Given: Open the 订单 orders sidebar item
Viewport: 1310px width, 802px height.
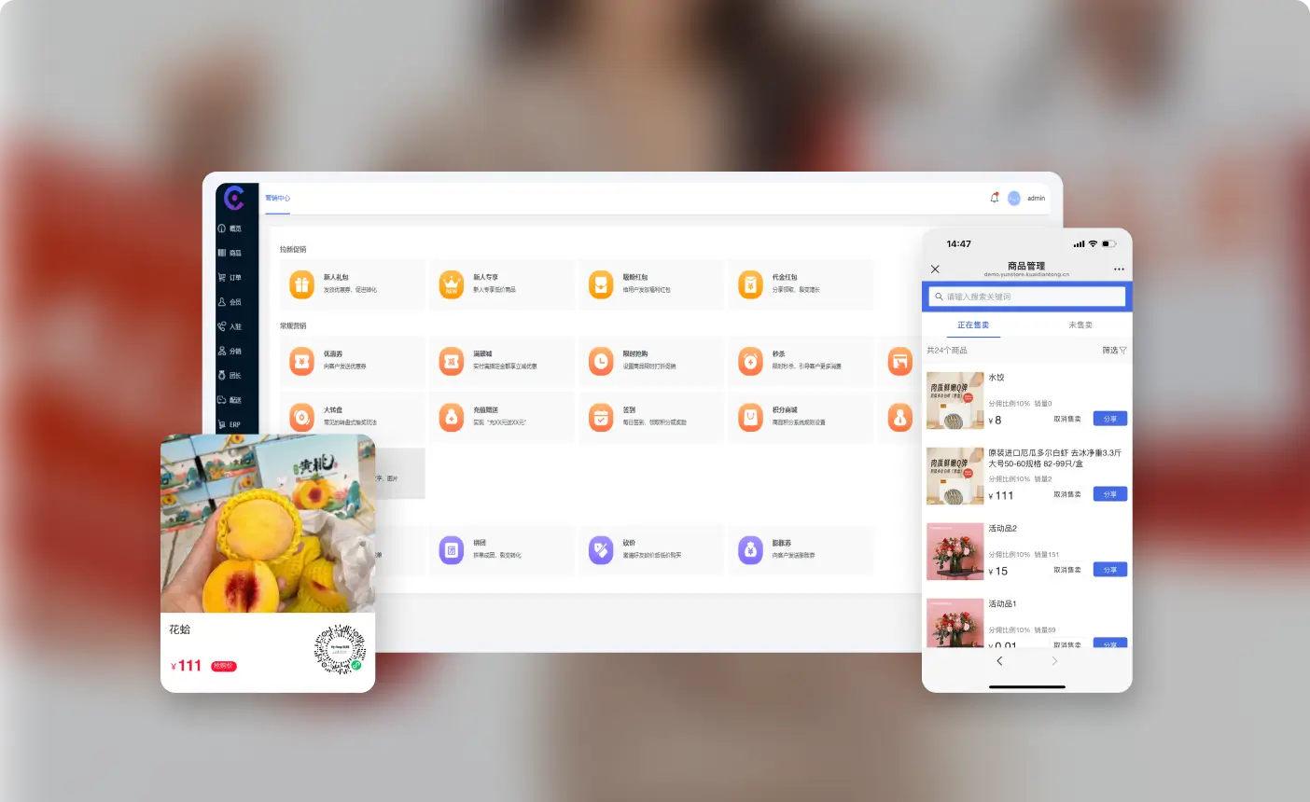Looking at the screenshot, I should pos(230,278).
